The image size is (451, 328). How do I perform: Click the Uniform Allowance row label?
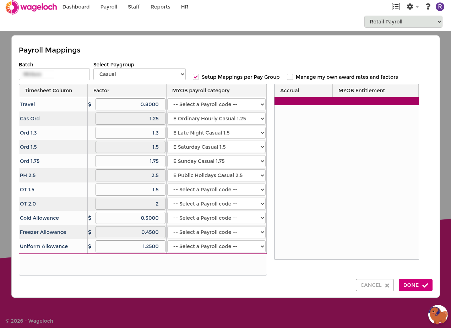click(44, 246)
